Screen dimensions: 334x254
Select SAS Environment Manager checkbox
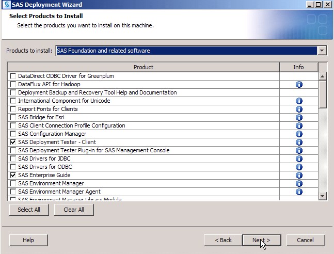(13, 183)
